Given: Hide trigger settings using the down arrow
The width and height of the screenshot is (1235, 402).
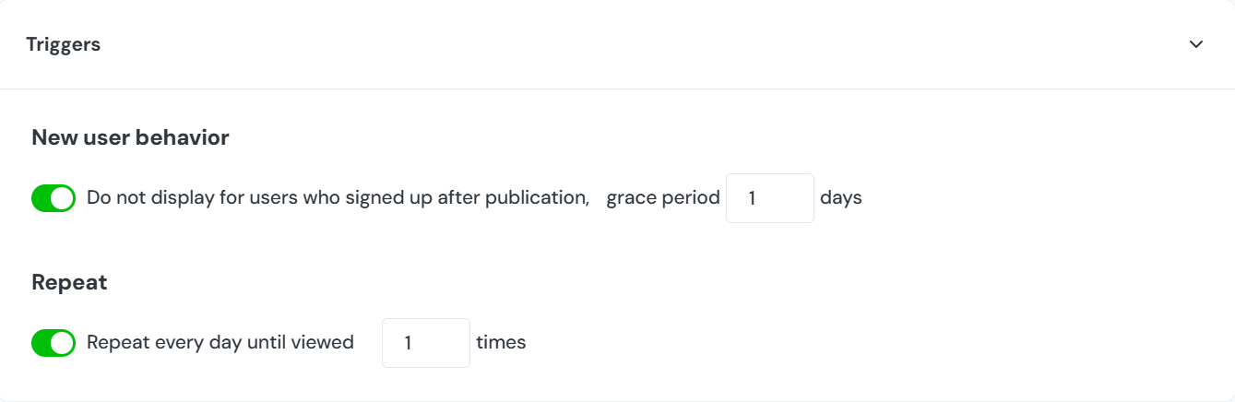Looking at the screenshot, I should (x=1196, y=44).
